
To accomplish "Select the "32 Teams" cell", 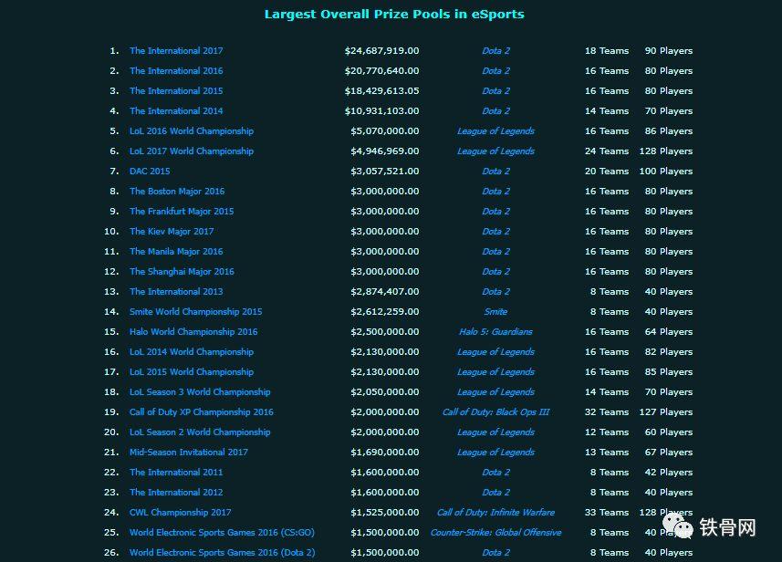I will (x=607, y=411).
